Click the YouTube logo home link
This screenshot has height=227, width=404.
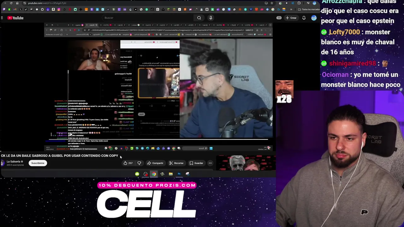pos(15,18)
